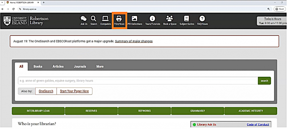Open the OneSearch link
Image resolution: width=287 pixels, height=129 pixels.
point(46,91)
